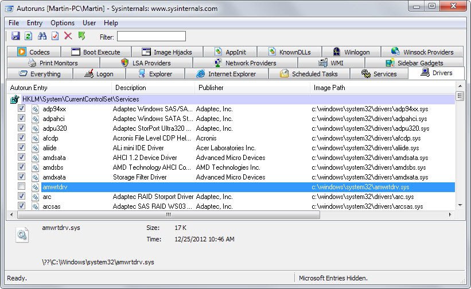Open the Entry menu

(34, 23)
